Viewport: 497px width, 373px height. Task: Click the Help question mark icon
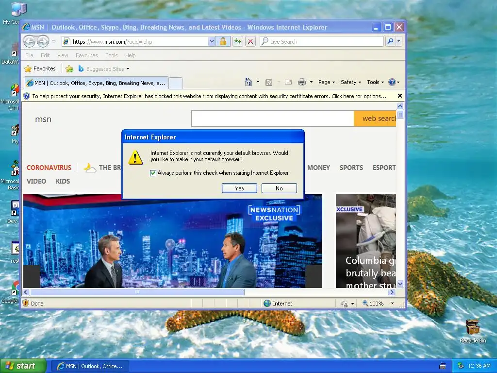point(392,82)
